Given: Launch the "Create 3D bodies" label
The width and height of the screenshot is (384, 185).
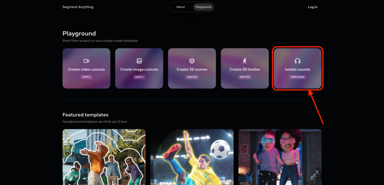Looking at the screenshot, I should coord(244,70).
